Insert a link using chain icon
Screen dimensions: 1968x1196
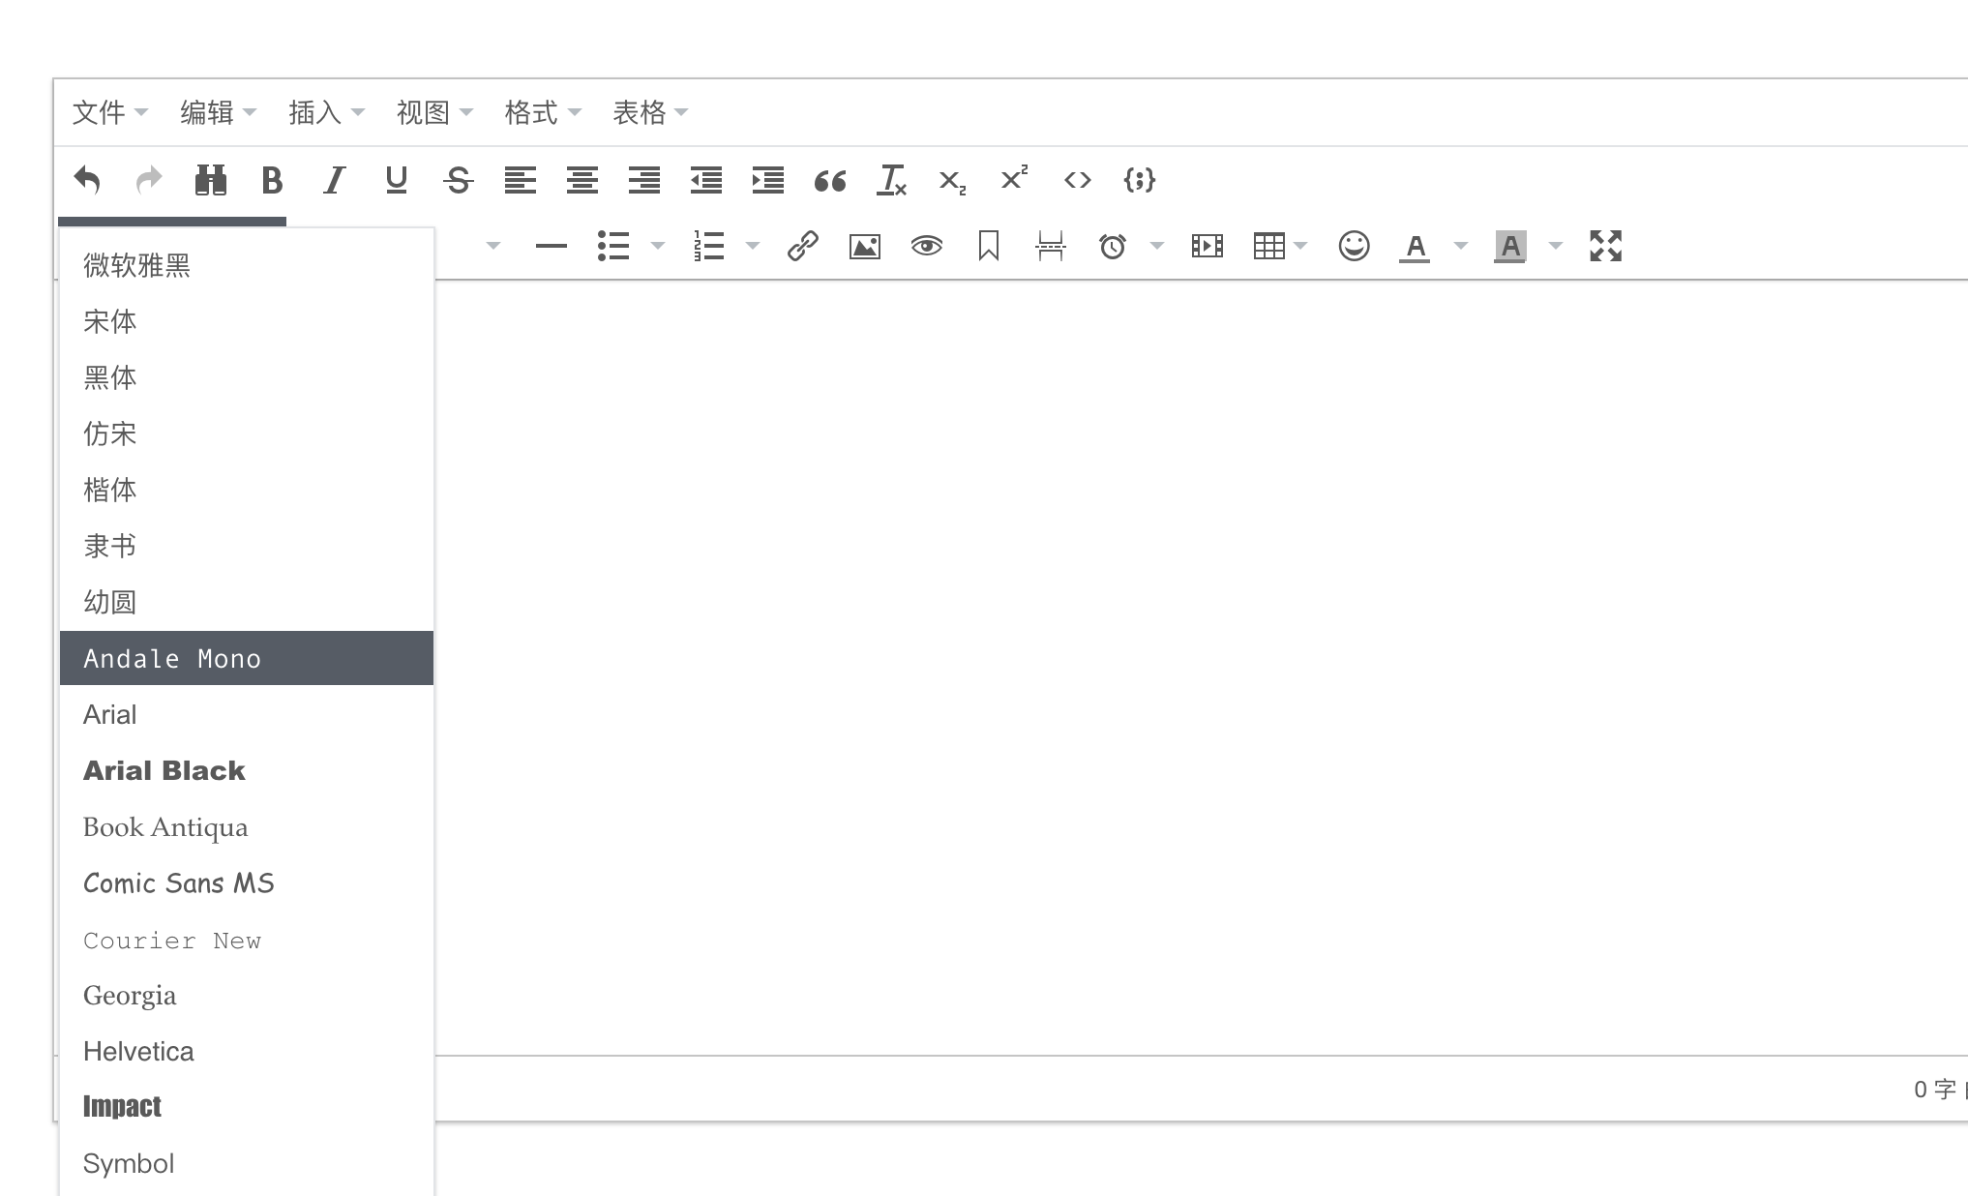[x=803, y=246]
